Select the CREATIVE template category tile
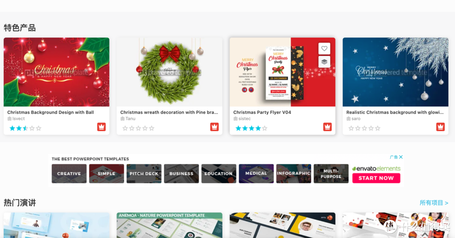The height and width of the screenshot is (238, 455). tap(69, 174)
